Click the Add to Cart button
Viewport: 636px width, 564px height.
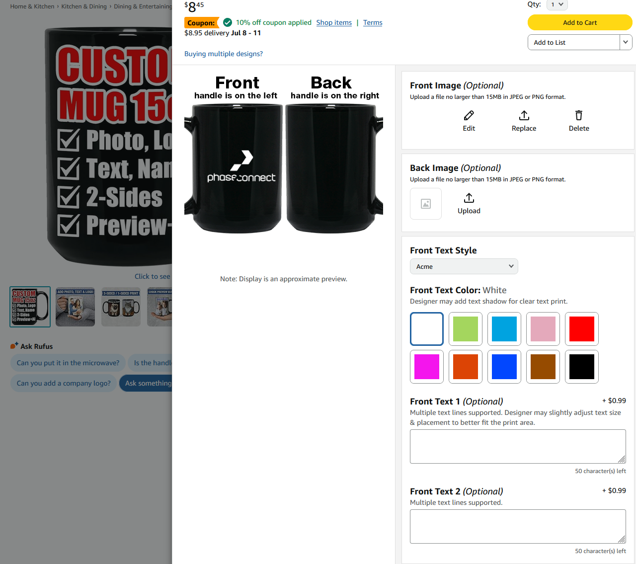click(580, 22)
